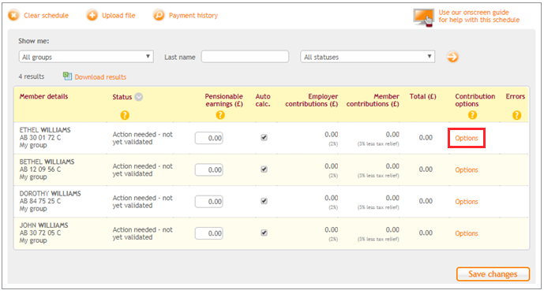Untick Auto calc for Dorothy Williams

click(x=264, y=201)
